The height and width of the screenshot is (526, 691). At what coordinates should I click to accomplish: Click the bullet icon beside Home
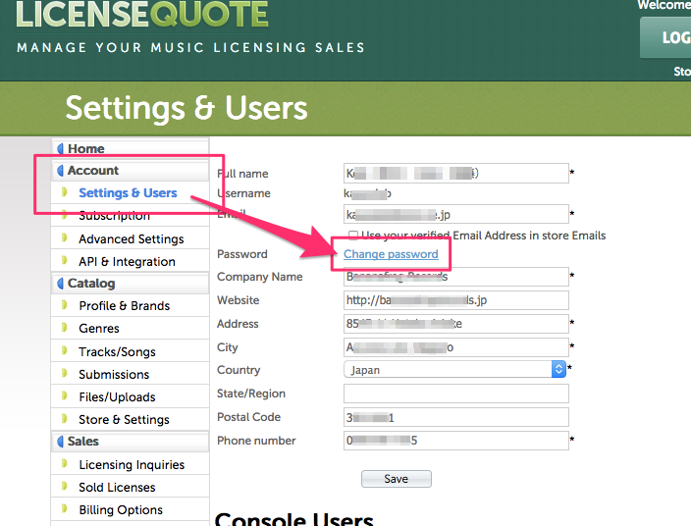coord(60,149)
